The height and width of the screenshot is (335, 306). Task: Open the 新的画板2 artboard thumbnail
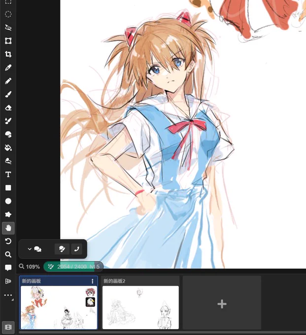[140, 307]
